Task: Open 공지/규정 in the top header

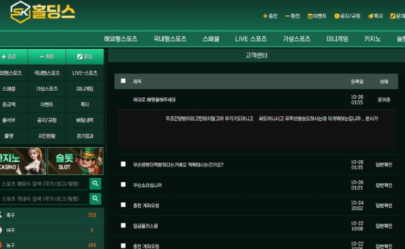Action: click(x=347, y=16)
